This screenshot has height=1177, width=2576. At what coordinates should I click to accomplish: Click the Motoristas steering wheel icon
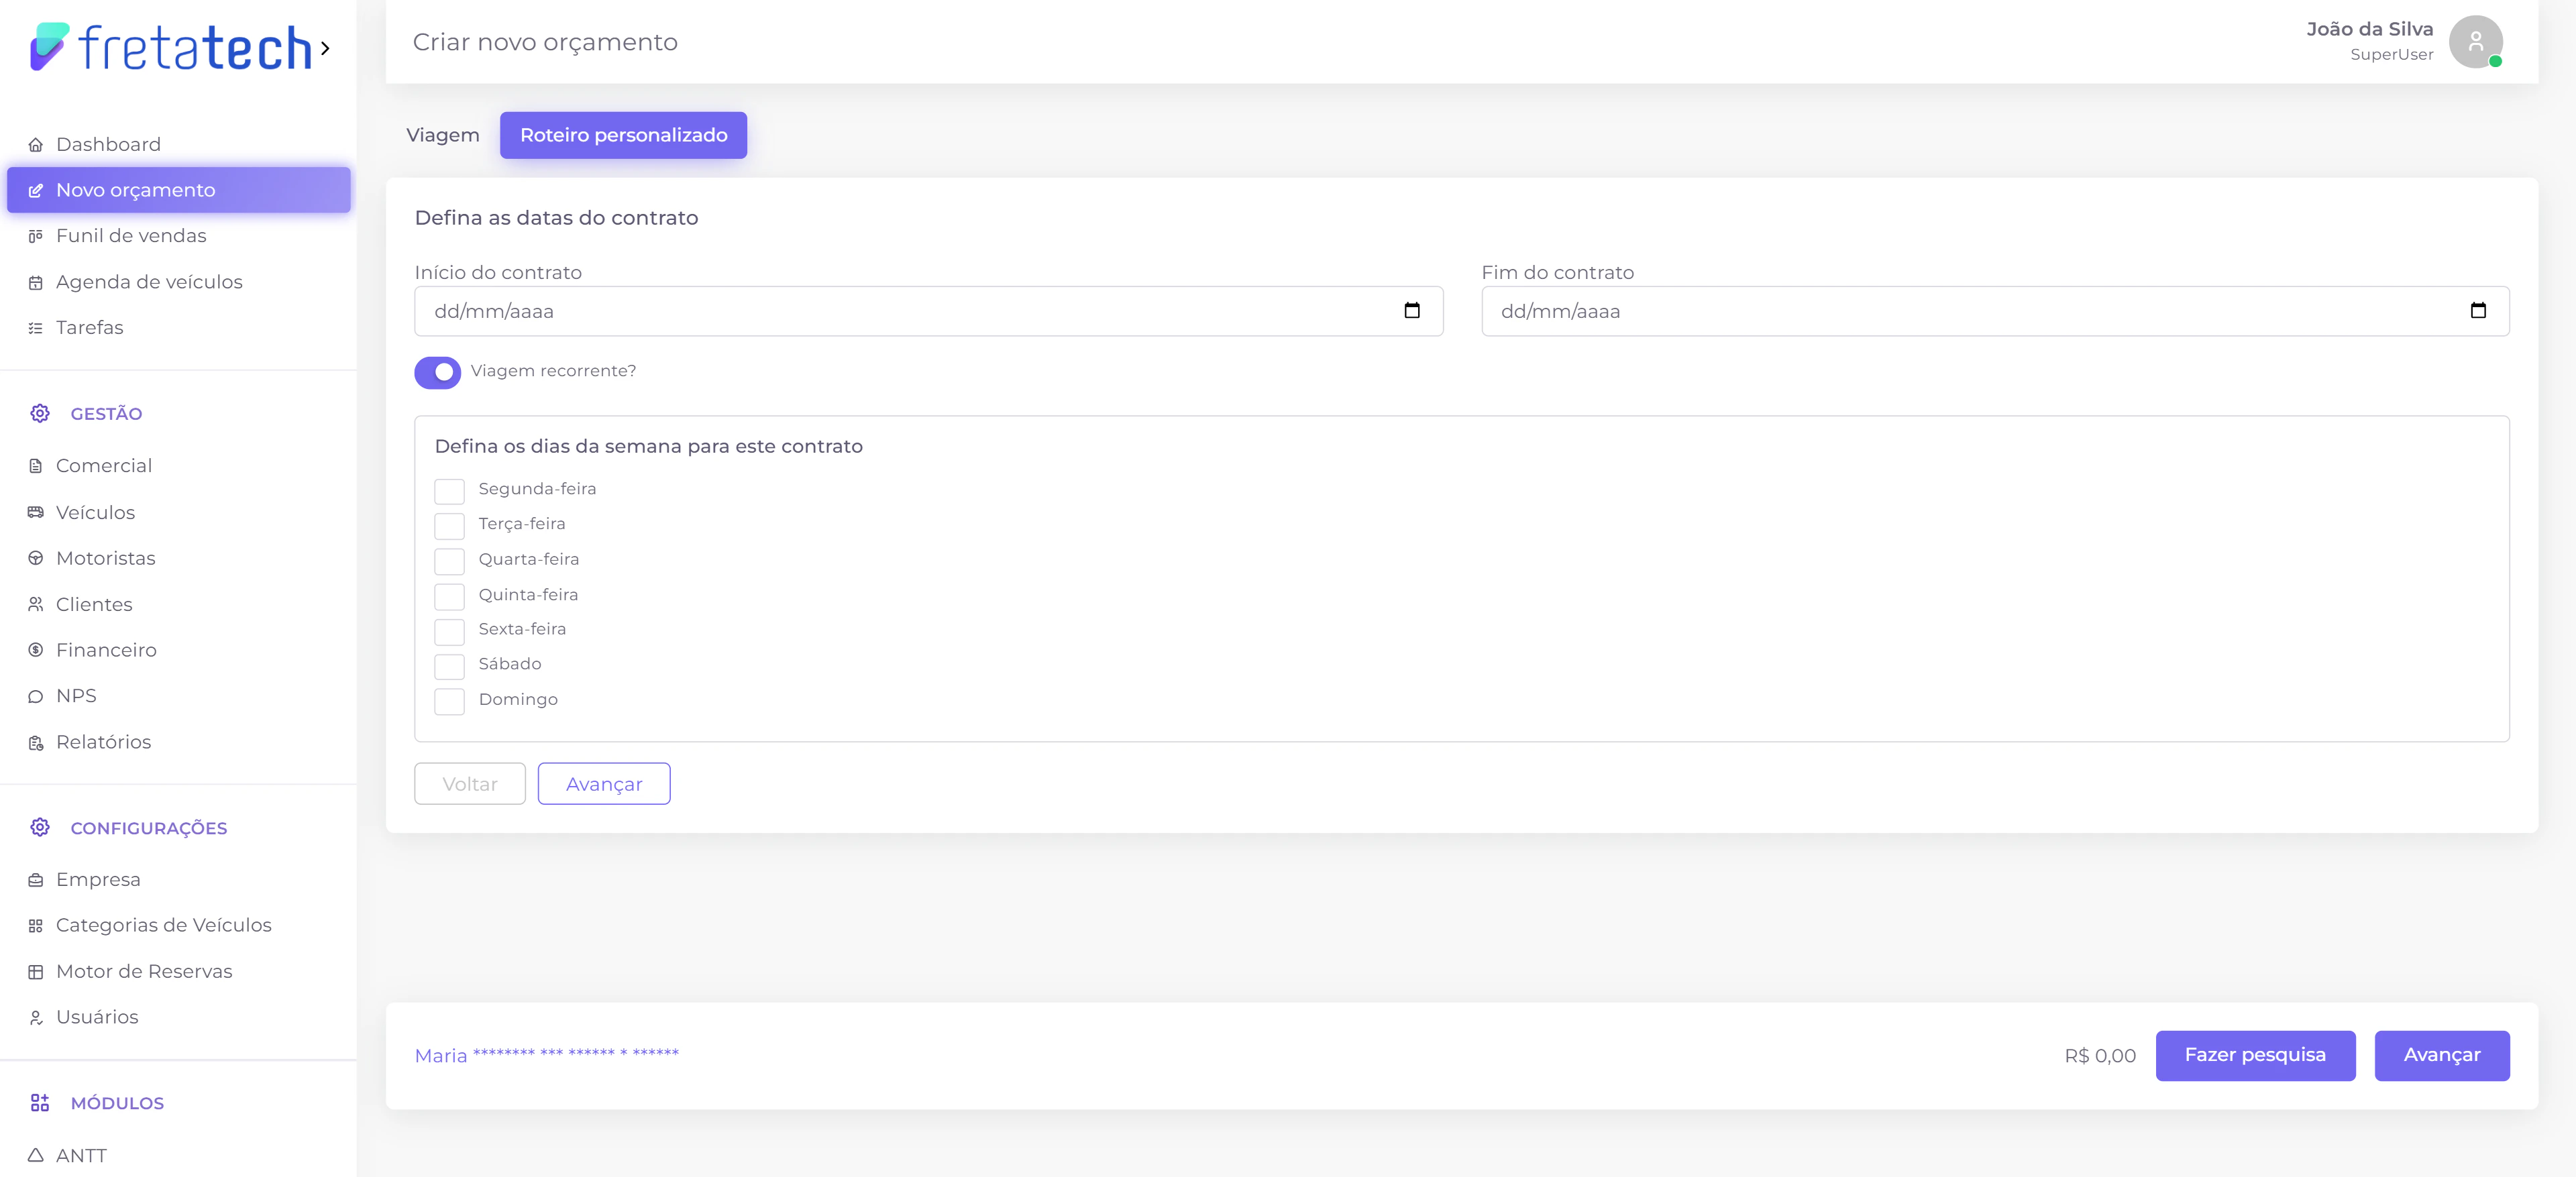(x=36, y=558)
